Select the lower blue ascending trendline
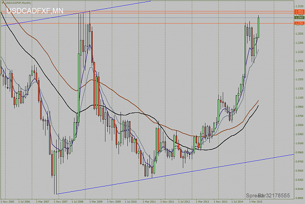The width and height of the screenshot is (305, 204). (x=175, y=174)
